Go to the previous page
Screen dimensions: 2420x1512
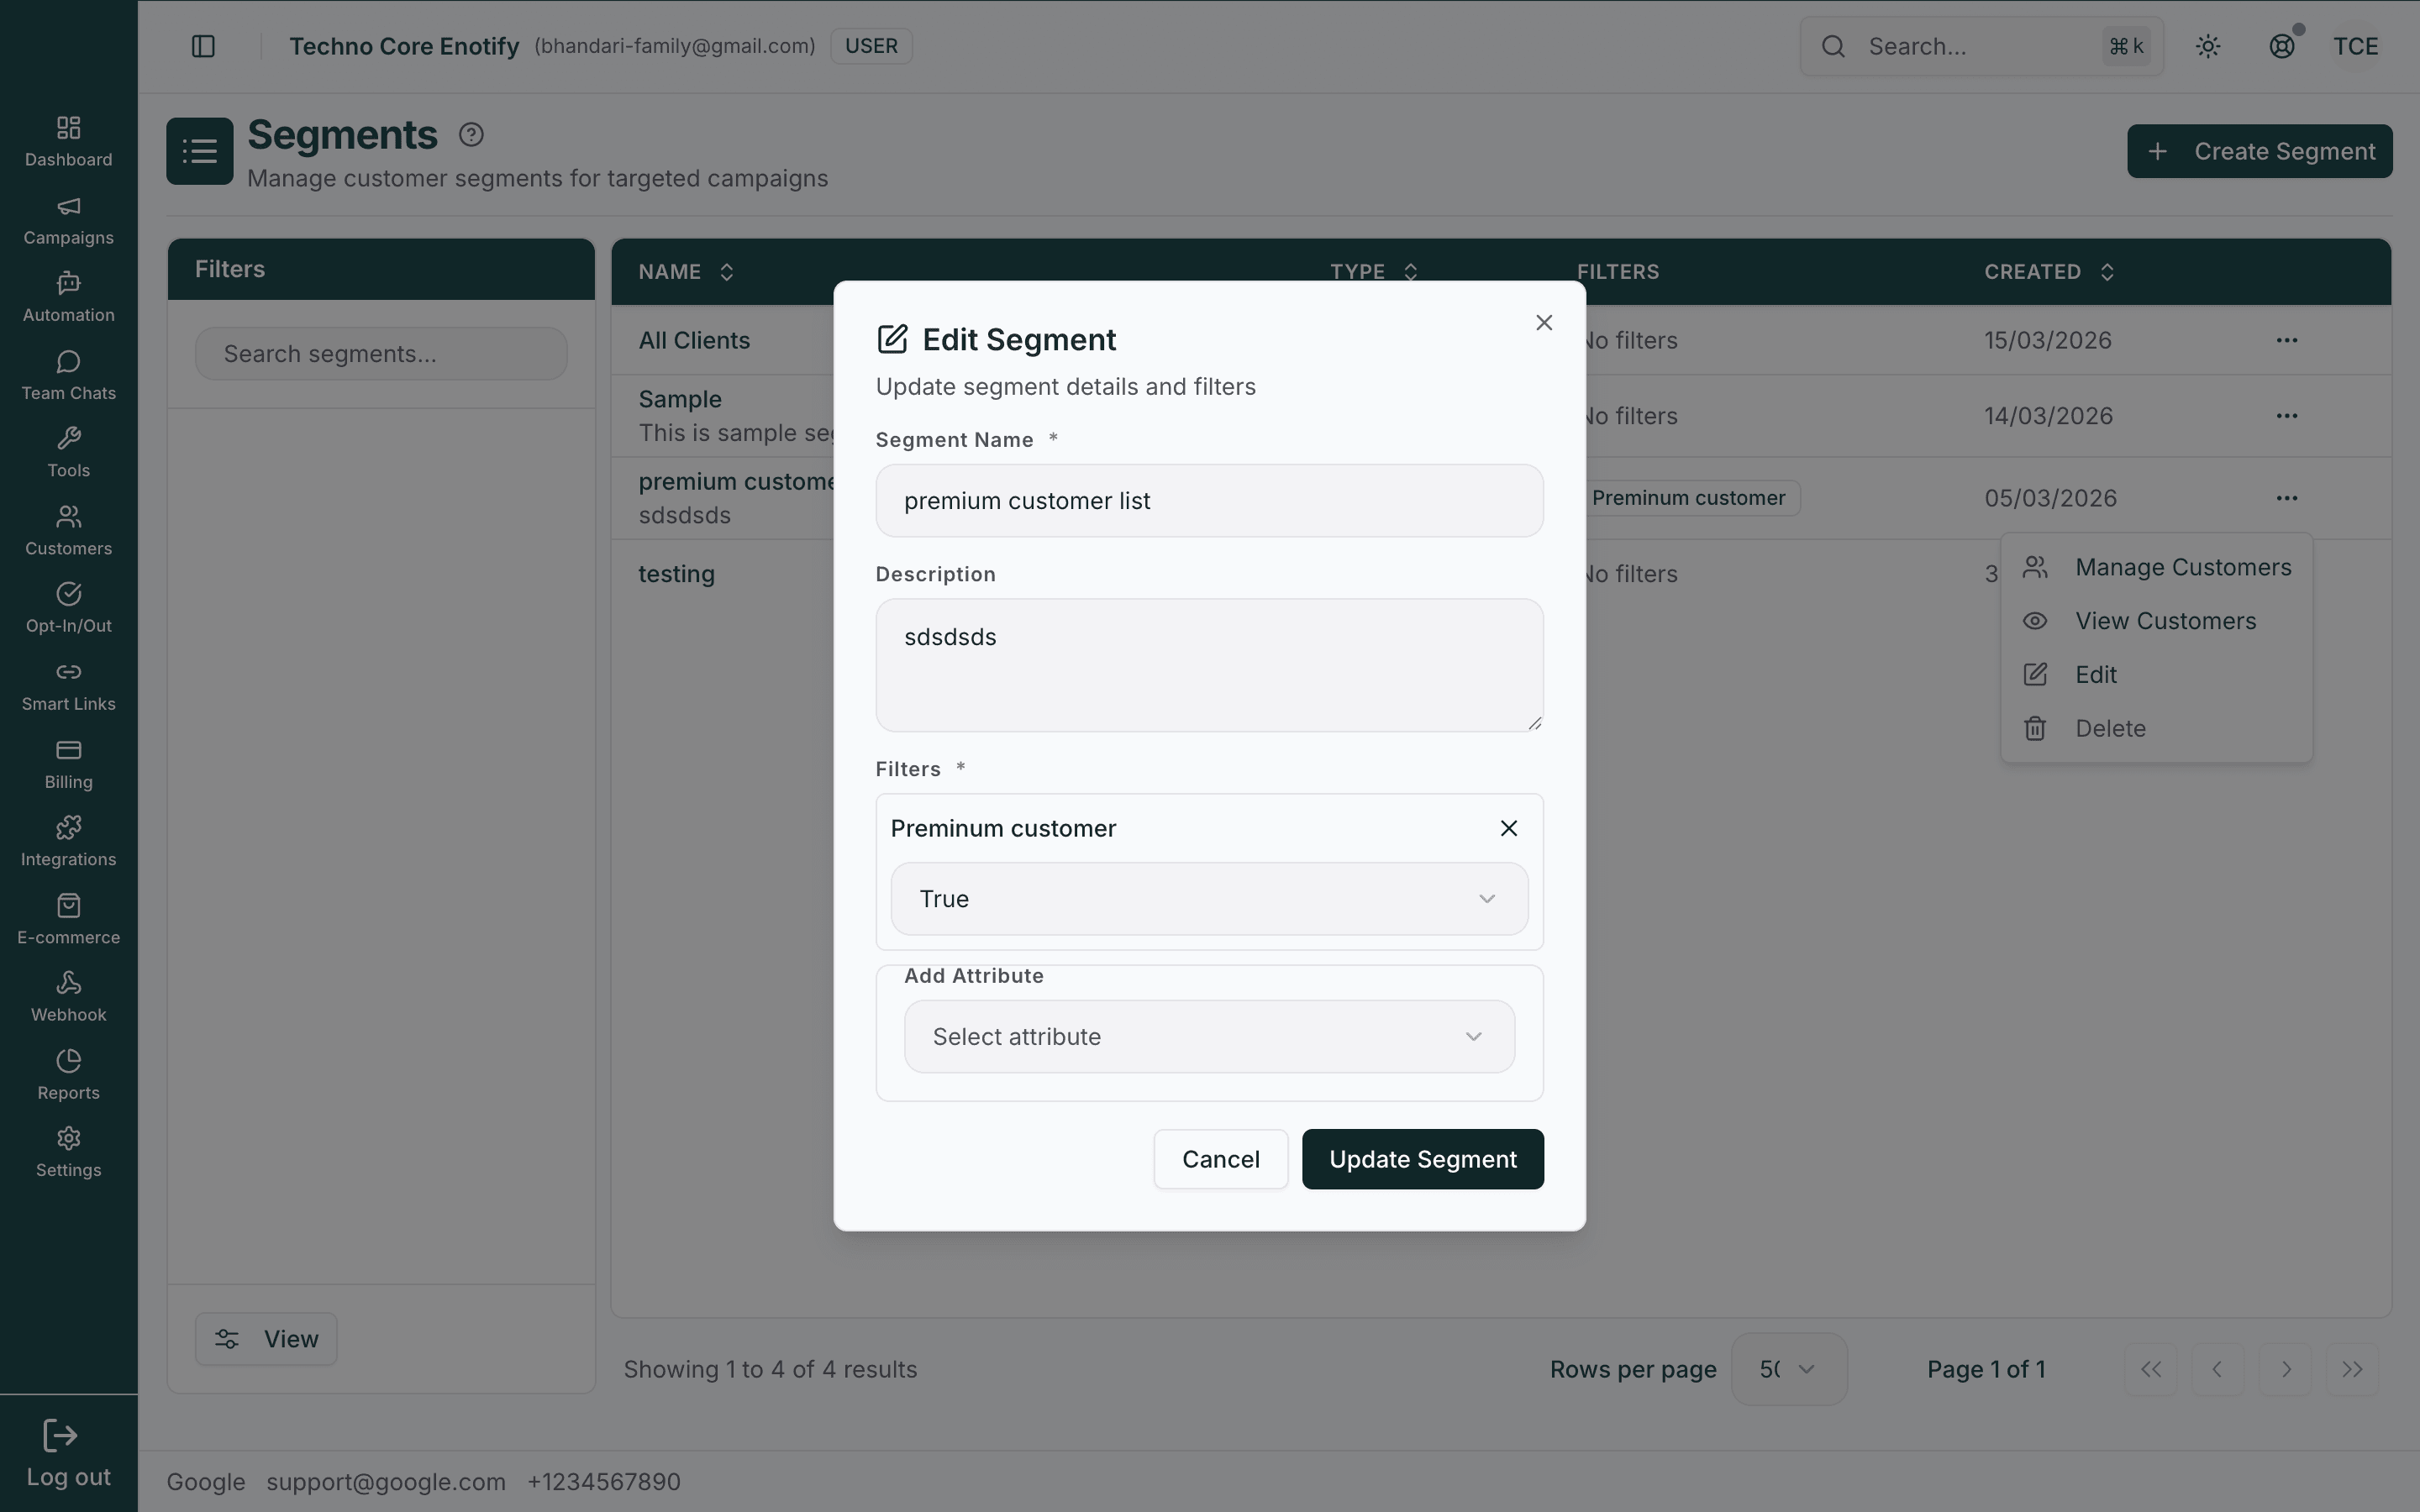pos(2217,1369)
